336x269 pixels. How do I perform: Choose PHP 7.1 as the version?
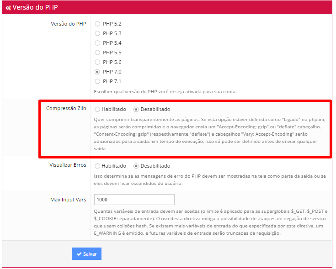point(97,81)
